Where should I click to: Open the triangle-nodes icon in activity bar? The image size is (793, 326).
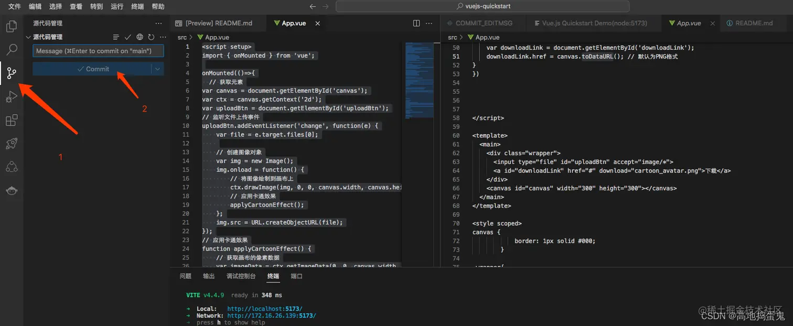12,167
